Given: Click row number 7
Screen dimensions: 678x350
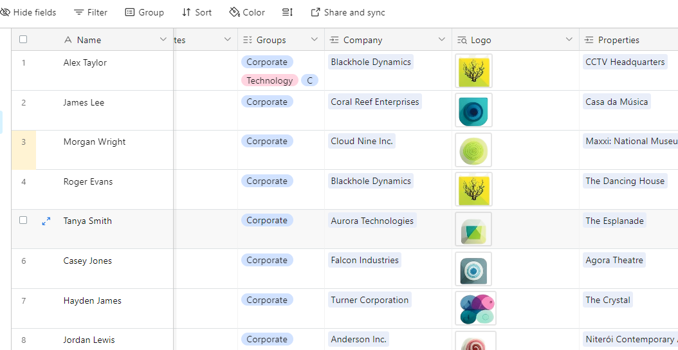Looking at the screenshot, I should 23,300.
